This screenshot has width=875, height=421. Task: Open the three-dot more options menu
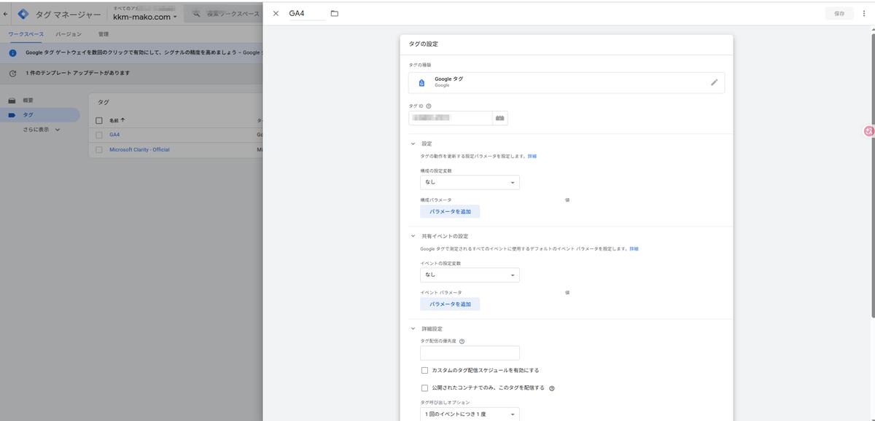[864, 13]
